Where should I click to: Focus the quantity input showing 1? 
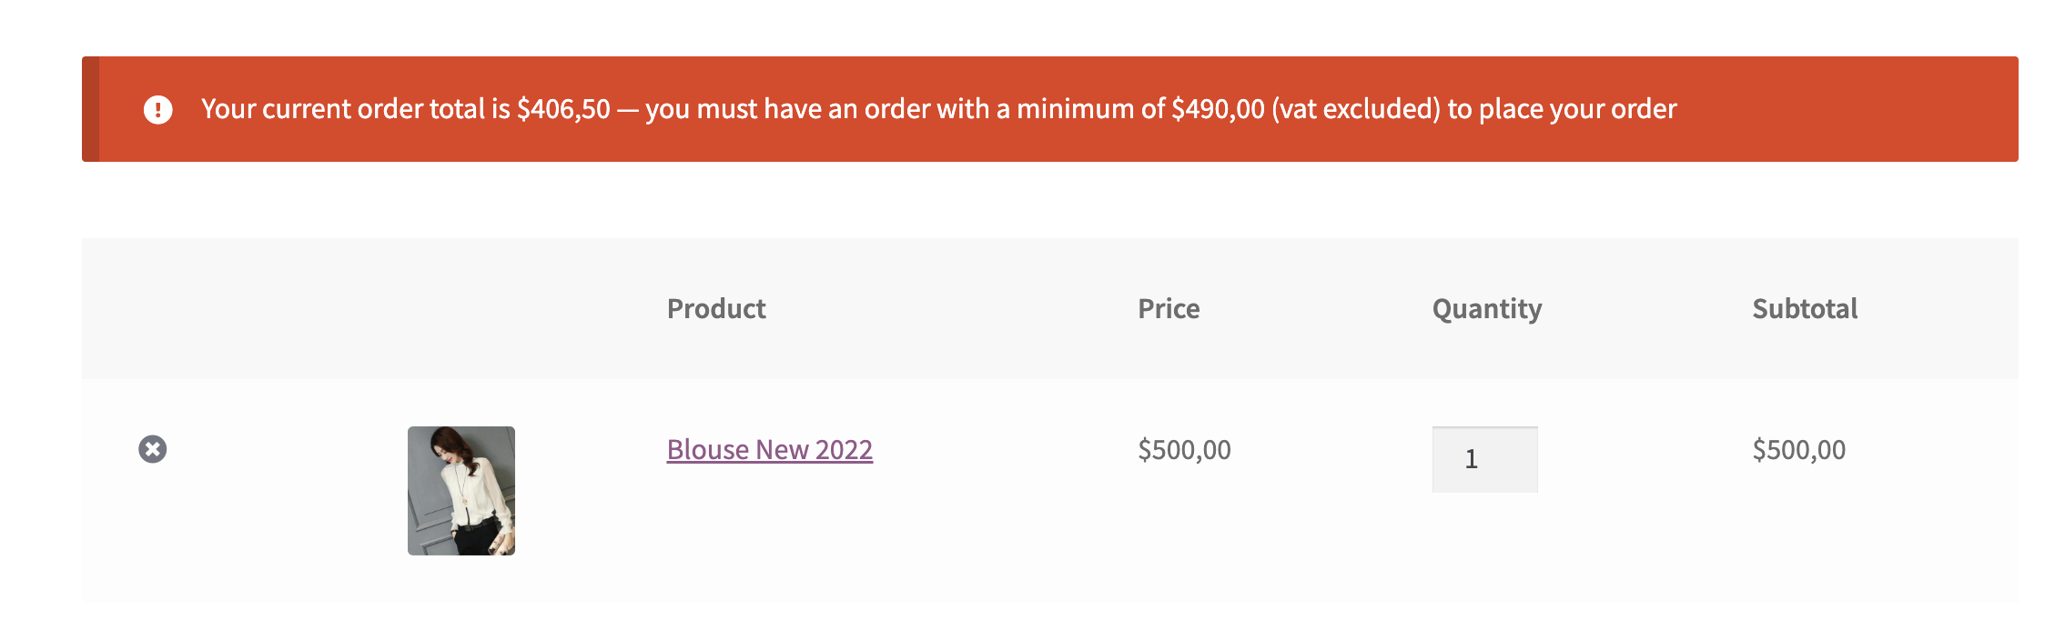[x=1484, y=459]
